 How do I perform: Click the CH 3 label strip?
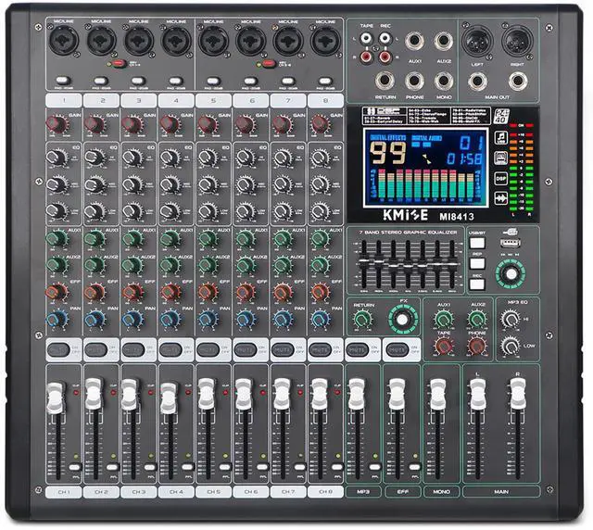(138, 492)
